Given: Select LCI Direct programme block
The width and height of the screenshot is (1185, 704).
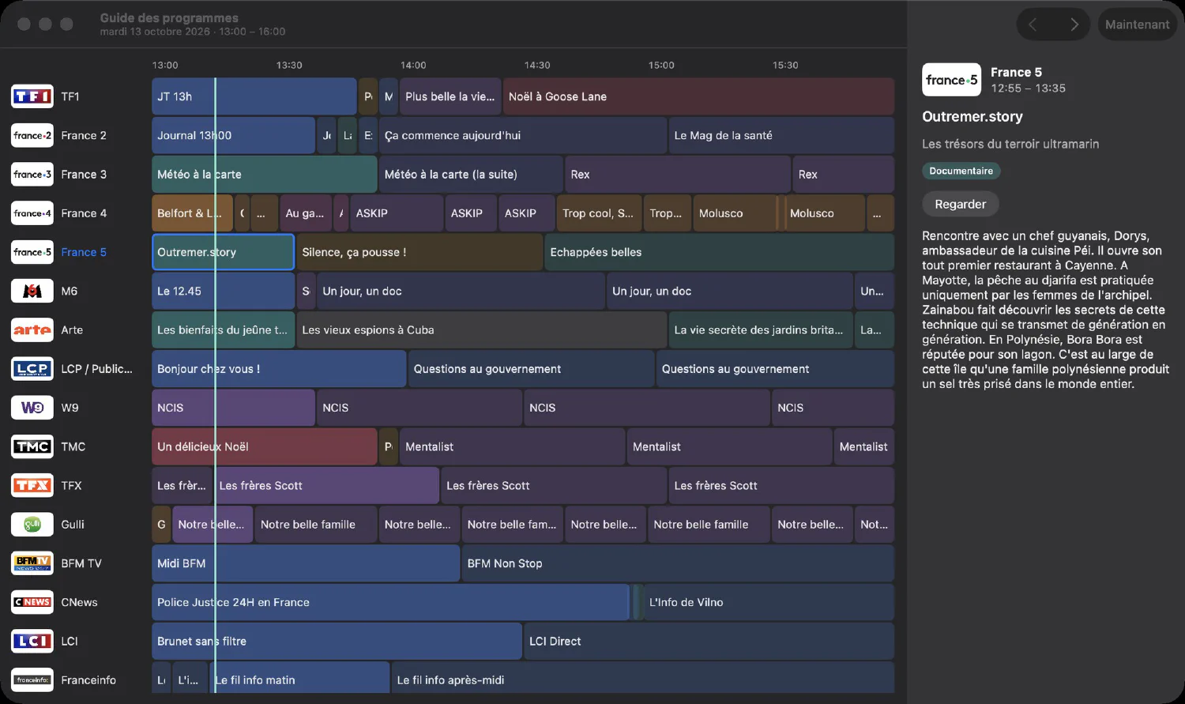Looking at the screenshot, I should coord(709,641).
